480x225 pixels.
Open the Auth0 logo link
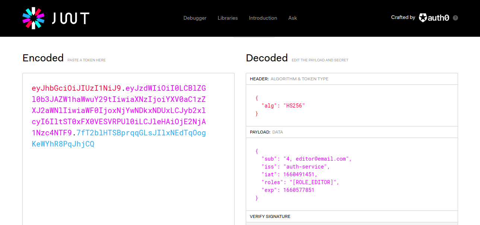(434, 17)
